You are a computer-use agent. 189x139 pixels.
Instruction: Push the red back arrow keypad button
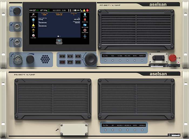[x=62, y=62]
